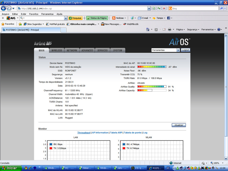Open the Tempo weather button
Screen dimensions: 228x171
(x=158, y=18)
